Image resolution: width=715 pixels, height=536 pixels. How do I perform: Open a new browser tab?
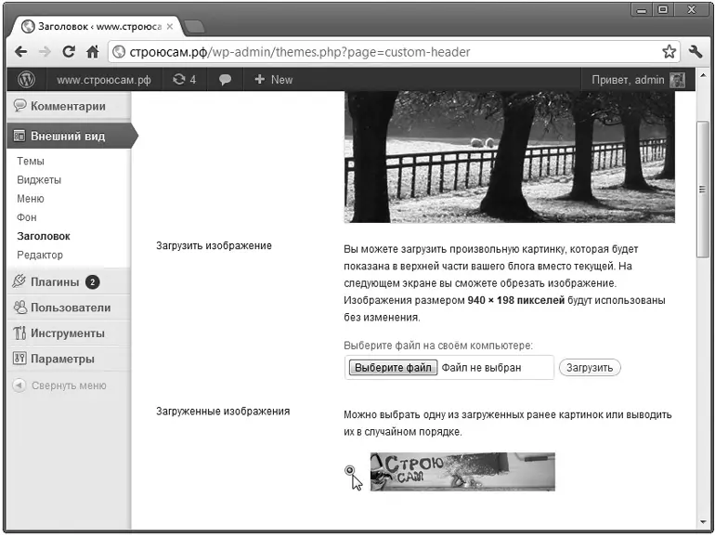pos(194,26)
